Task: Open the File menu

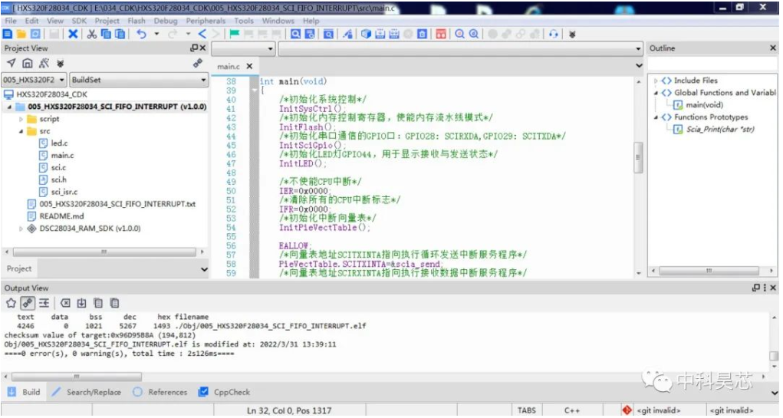Action: pos(11,21)
